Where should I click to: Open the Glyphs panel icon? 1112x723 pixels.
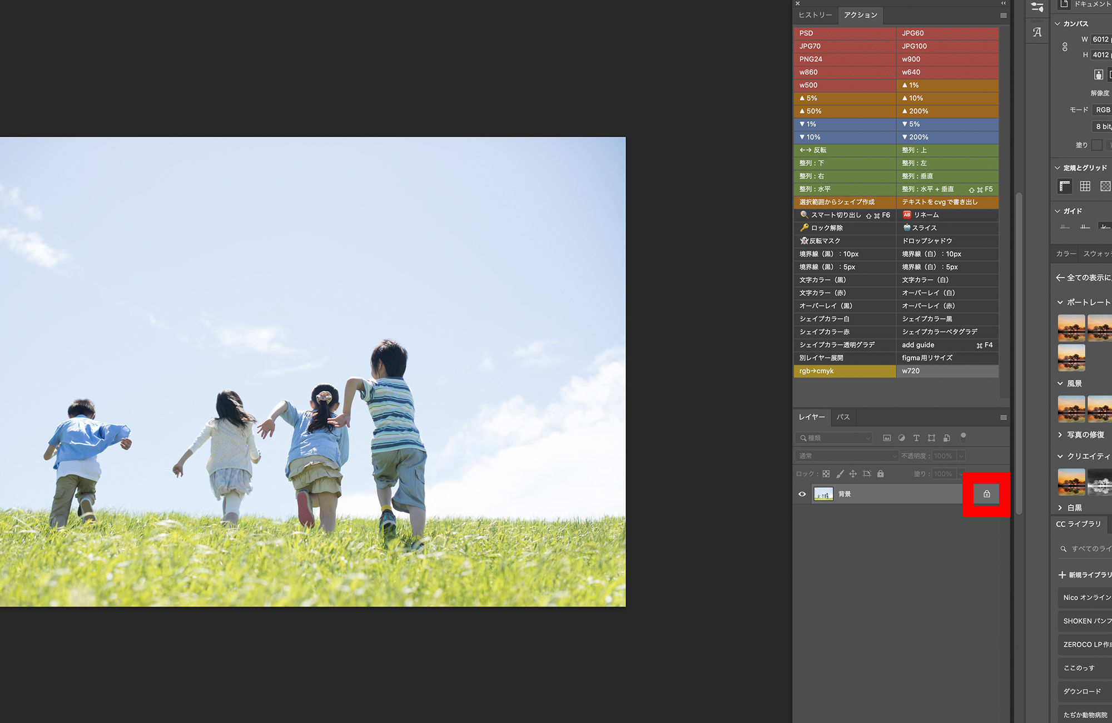click(x=1037, y=32)
